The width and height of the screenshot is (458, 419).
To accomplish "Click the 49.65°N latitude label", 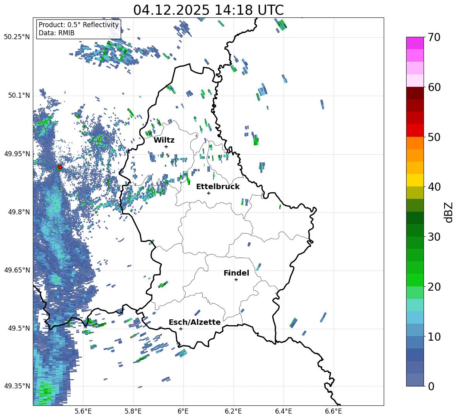I will point(17,270).
